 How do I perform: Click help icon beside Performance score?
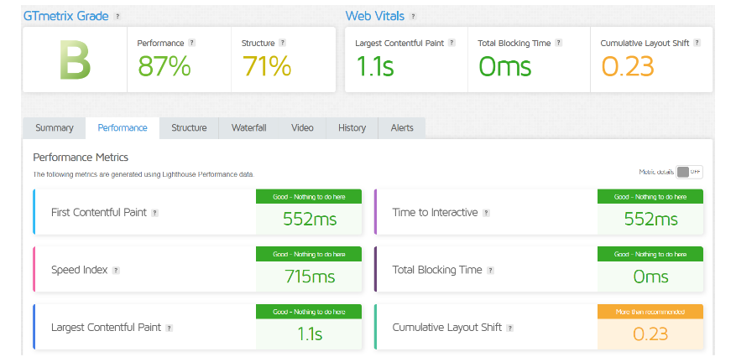point(191,43)
